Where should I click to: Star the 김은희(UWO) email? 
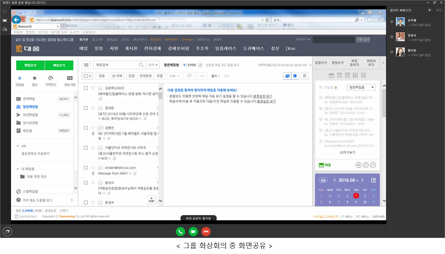pos(93,88)
